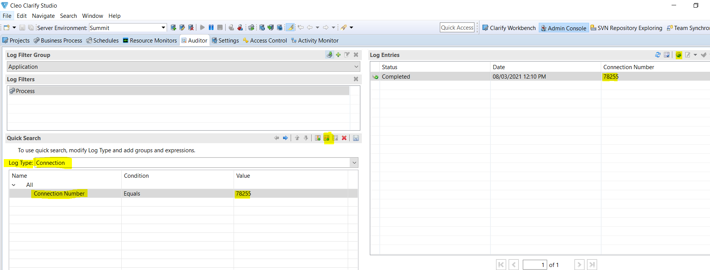Screen dimensions: 710x270
Task: Click the red X delete icon in Quick Search
Action: point(344,138)
